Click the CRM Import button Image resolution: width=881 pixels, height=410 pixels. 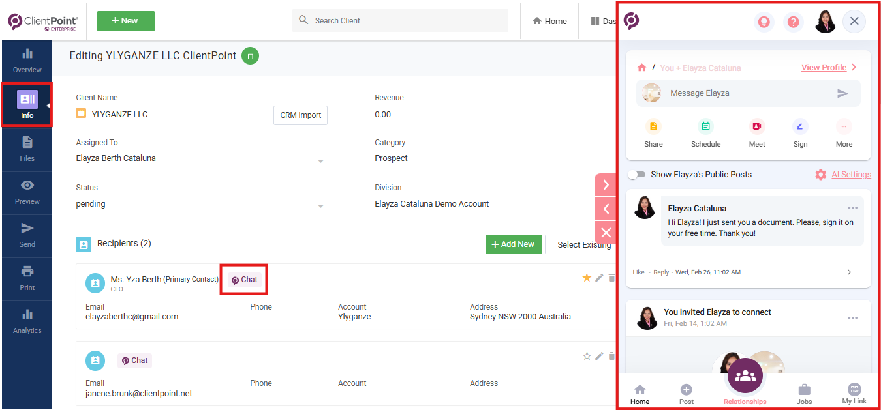300,115
